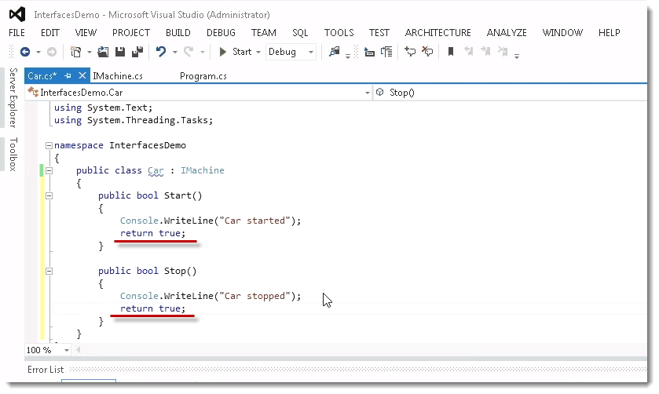Collapse the Stop() method block

[49, 272]
